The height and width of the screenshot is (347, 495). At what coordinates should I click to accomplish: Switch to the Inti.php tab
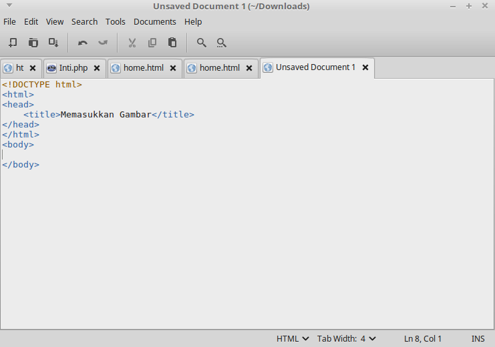click(73, 68)
